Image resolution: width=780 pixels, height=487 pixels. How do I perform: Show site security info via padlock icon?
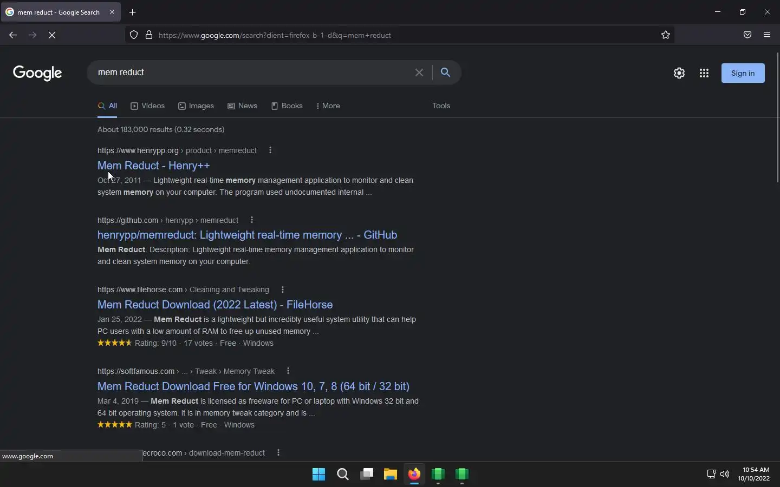pyautogui.click(x=149, y=35)
